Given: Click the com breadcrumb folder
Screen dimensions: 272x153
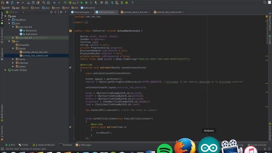Looking at the screenshot, I should click(56, 8).
